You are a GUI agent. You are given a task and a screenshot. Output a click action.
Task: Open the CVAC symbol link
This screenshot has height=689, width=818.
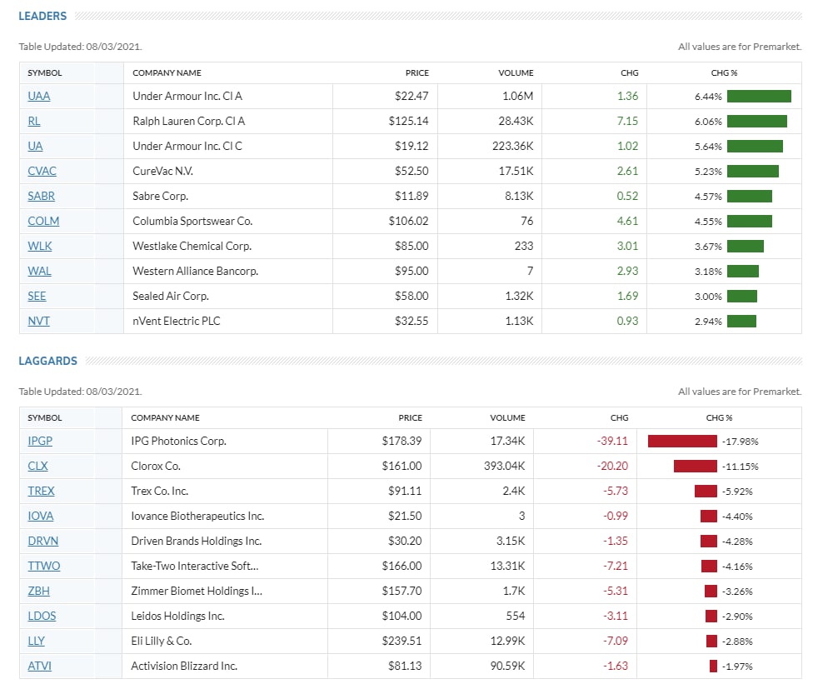point(42,171)
